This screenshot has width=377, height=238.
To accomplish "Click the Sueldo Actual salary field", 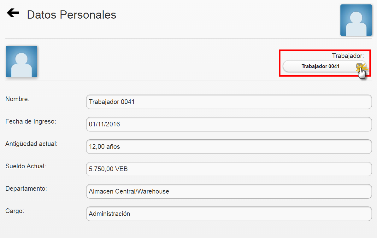I will tap(229, 169).
